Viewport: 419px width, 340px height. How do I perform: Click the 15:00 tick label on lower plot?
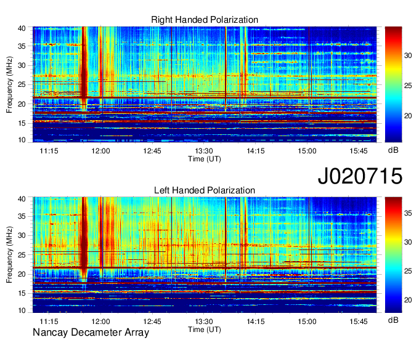[x=307, y=322]
